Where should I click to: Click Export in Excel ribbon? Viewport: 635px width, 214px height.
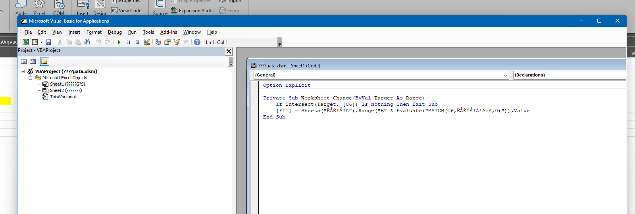tap(230, 11)
